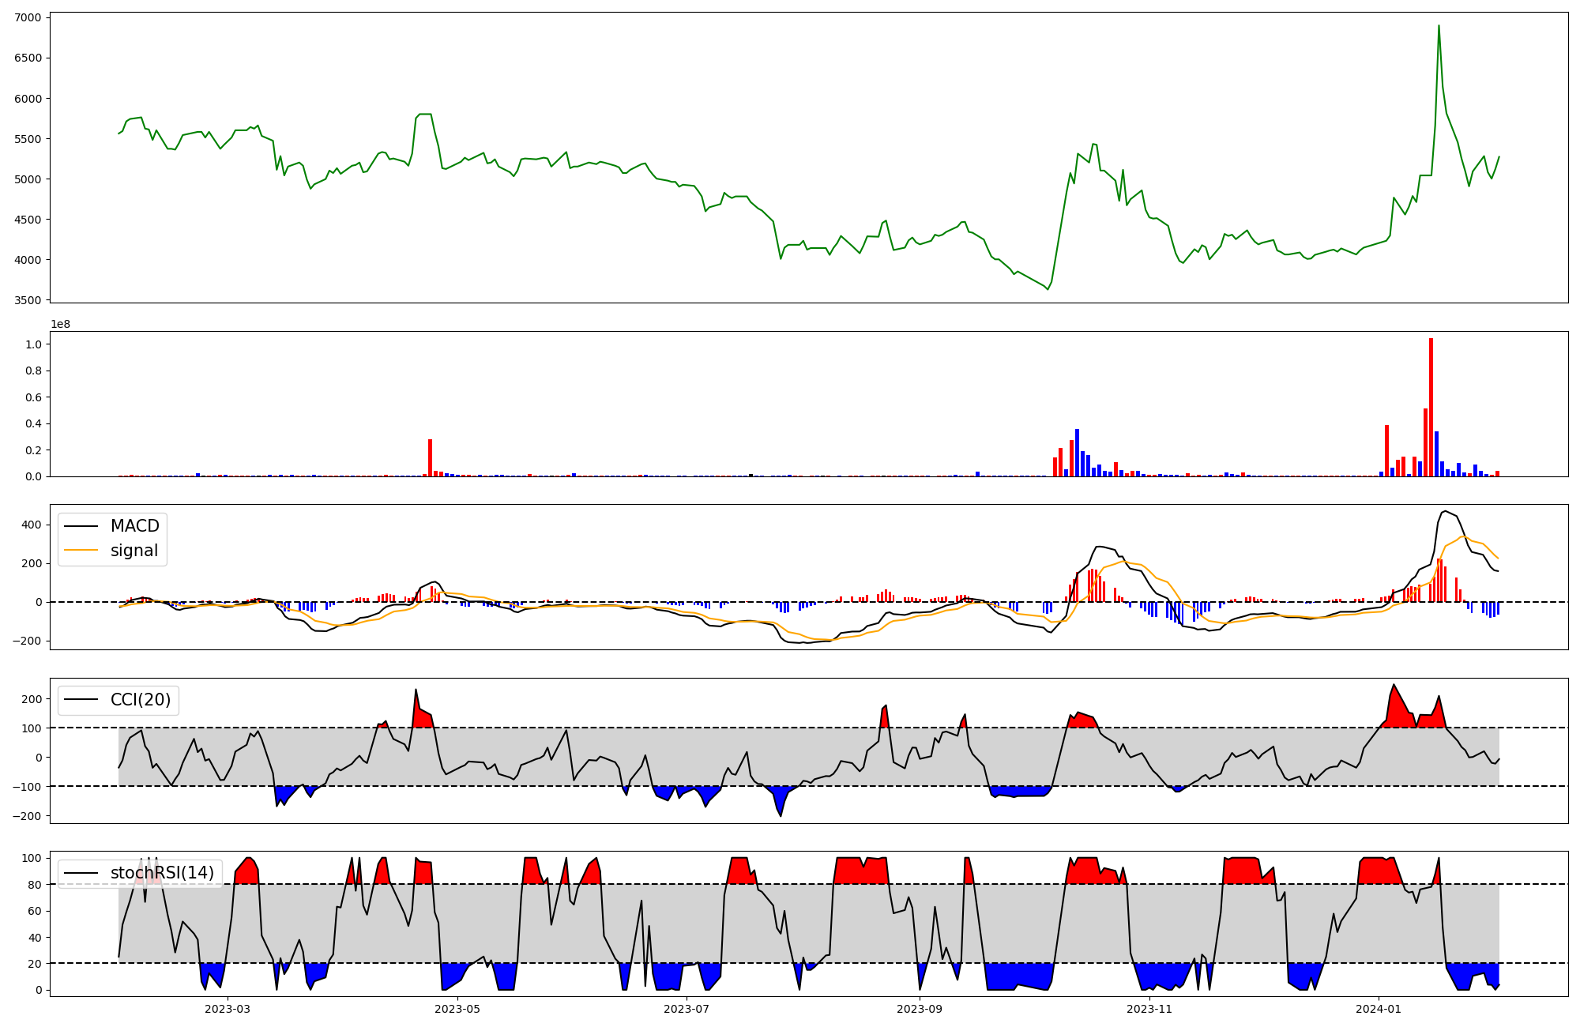Select the 2023-09 date axis label
Image resolution: width=1580 pixels, height=1027 pixels.
click(920, 1009)
